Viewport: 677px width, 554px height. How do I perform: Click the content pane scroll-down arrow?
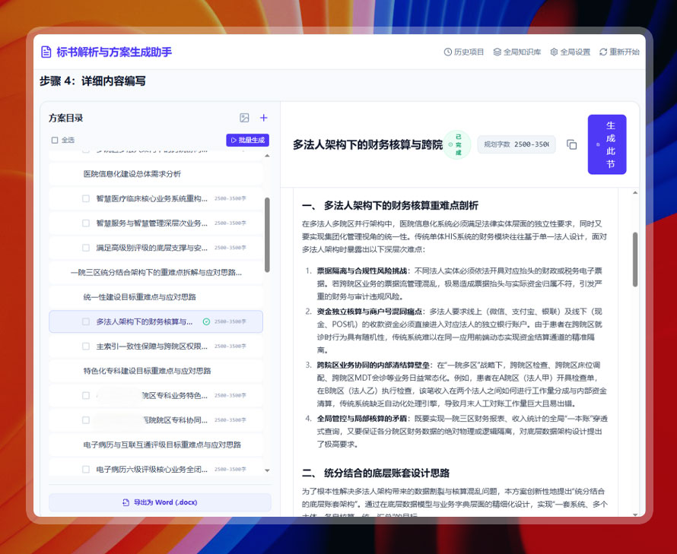tap(635, 514)
